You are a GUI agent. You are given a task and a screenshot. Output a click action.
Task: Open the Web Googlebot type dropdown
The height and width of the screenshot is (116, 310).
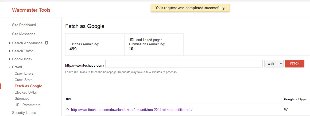(x=274, y=64)
